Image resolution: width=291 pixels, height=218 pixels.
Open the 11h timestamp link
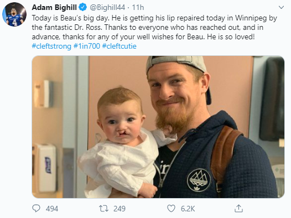[x=138, y=7]
